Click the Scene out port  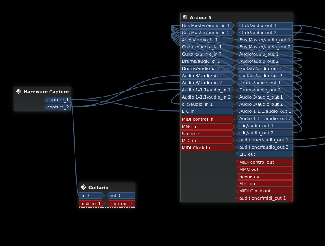point(264,176)
